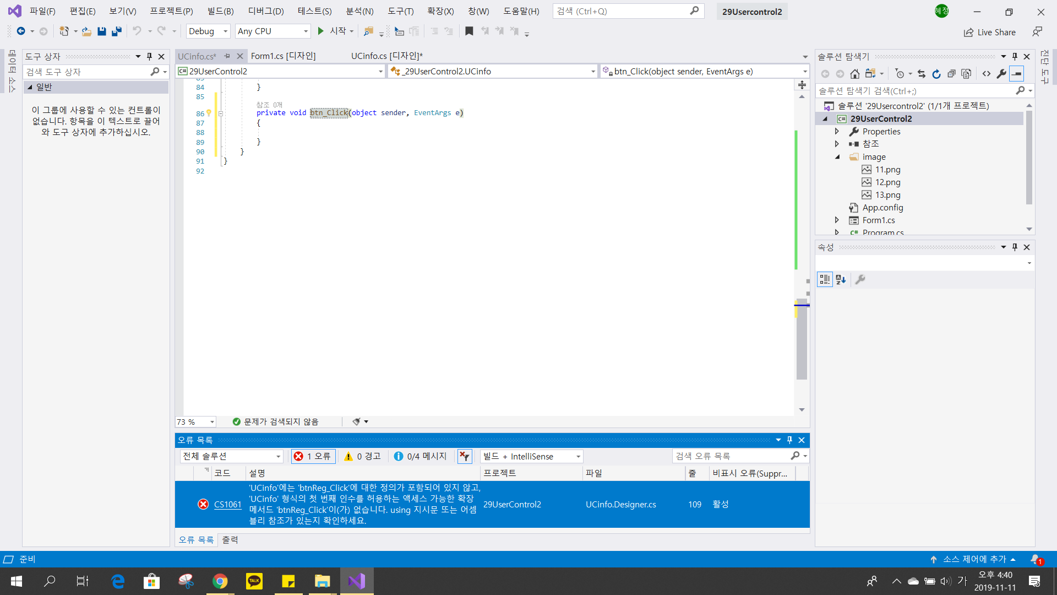
Task: Switch to the Form1.cs [디자인] tab
Action: pyautogui.click(x=283, y=56)
